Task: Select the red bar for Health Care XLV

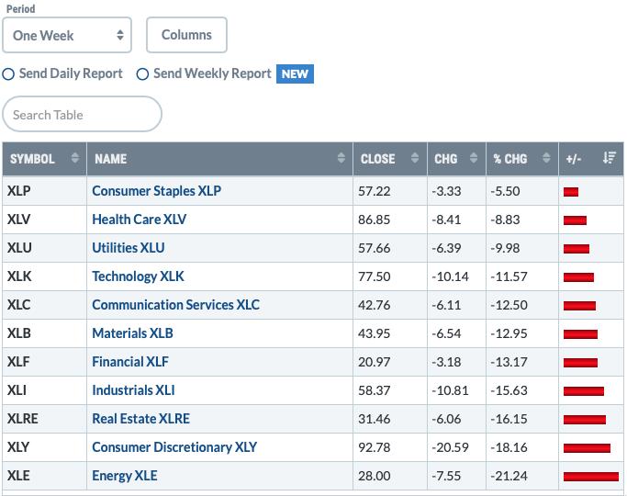Action: tap(575, 220)
